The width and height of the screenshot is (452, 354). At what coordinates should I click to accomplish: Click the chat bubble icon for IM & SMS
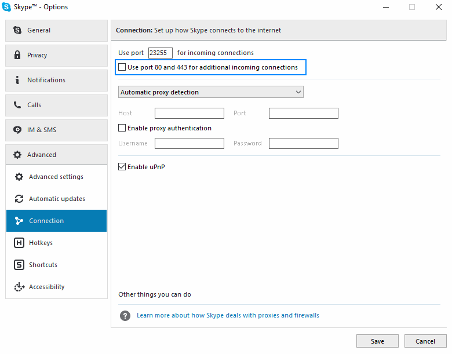click(17, 130)
